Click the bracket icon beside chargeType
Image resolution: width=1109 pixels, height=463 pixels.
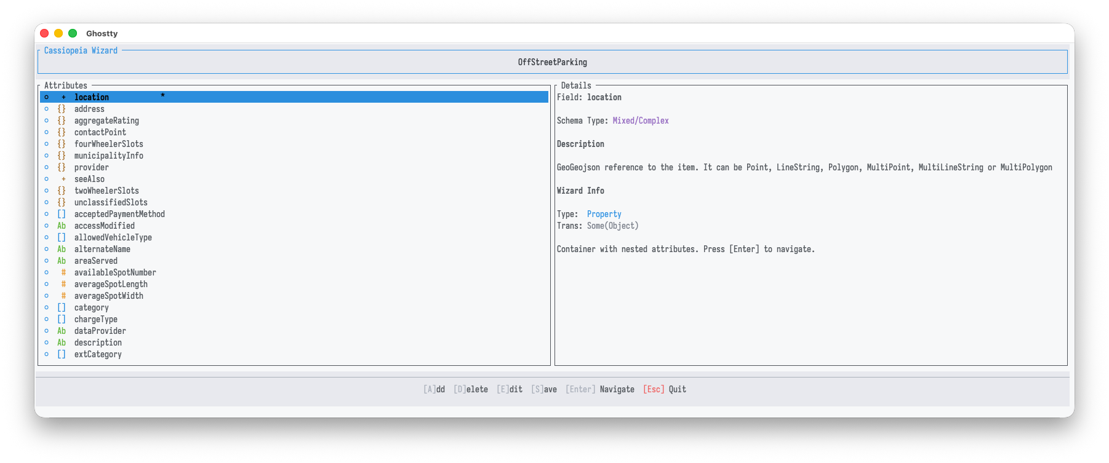coord(62,319)
